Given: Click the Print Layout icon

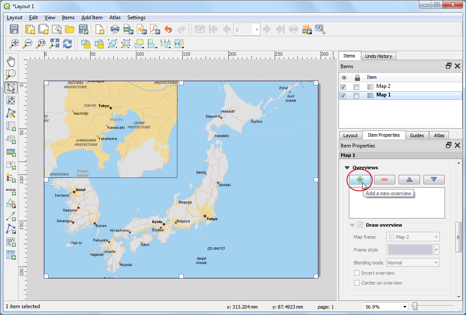Looking at the screenshot, I should click(x=115, y=29).
